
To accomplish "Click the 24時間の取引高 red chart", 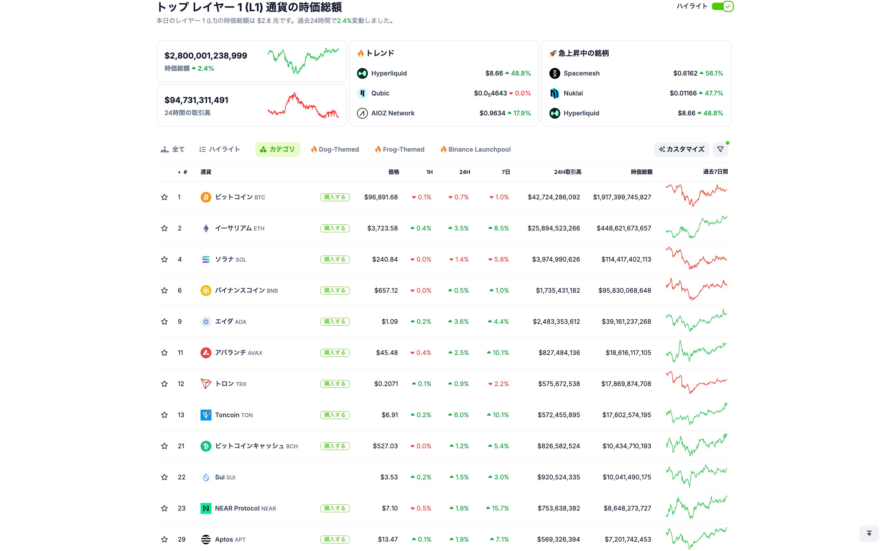I will (x=303, y=106).
